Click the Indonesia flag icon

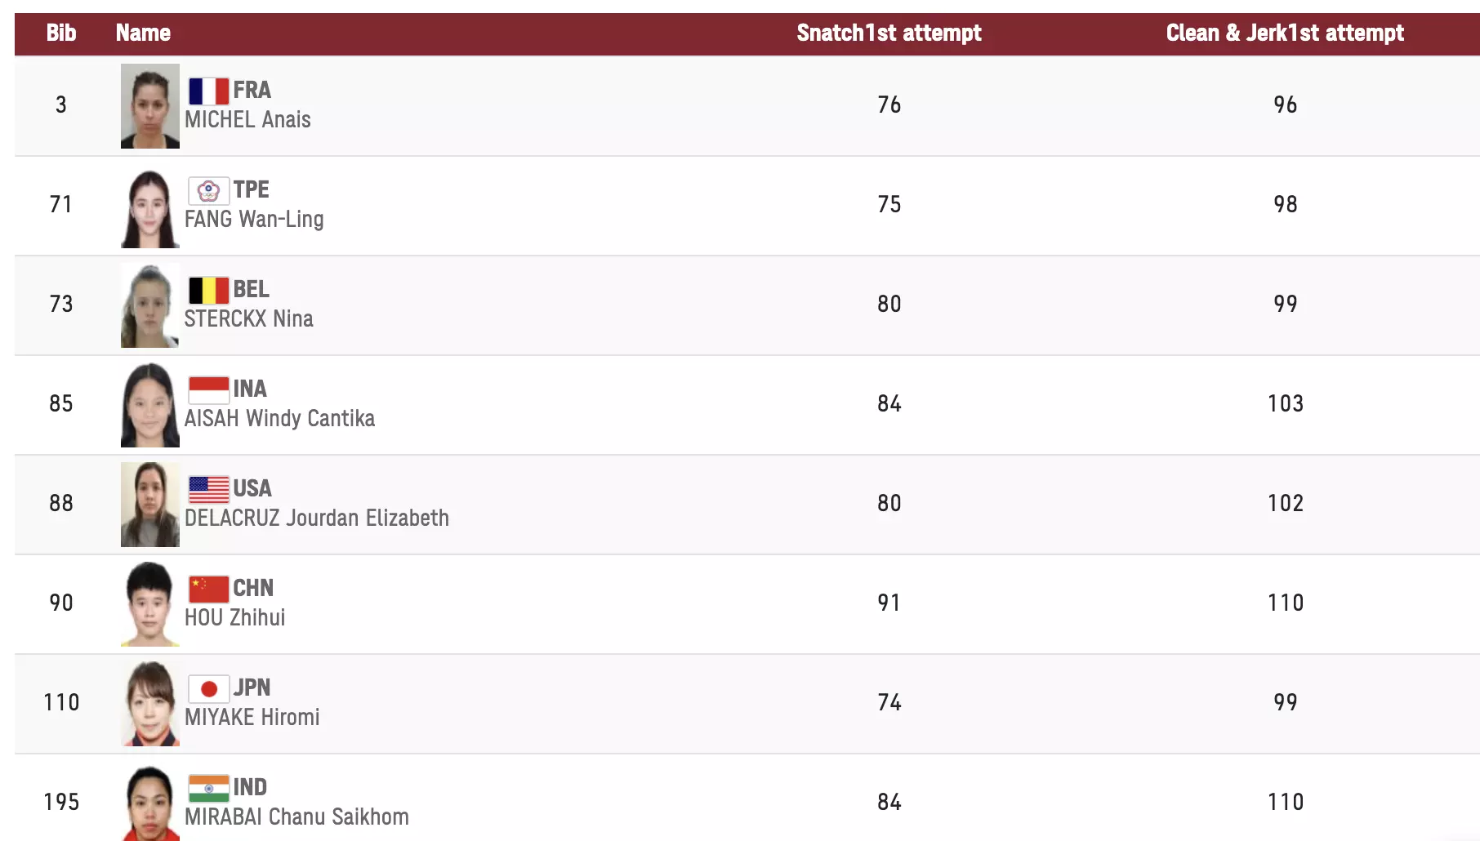[208, 389]
